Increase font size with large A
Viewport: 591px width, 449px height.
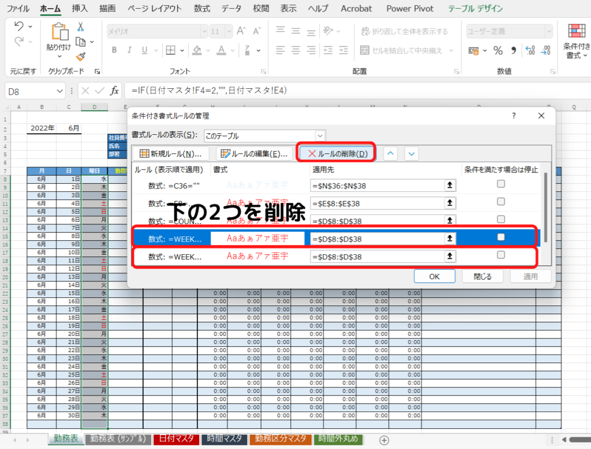point(241,31)
